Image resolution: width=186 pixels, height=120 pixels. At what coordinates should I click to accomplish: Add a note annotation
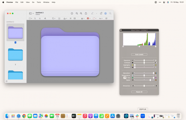pos(106,18)
